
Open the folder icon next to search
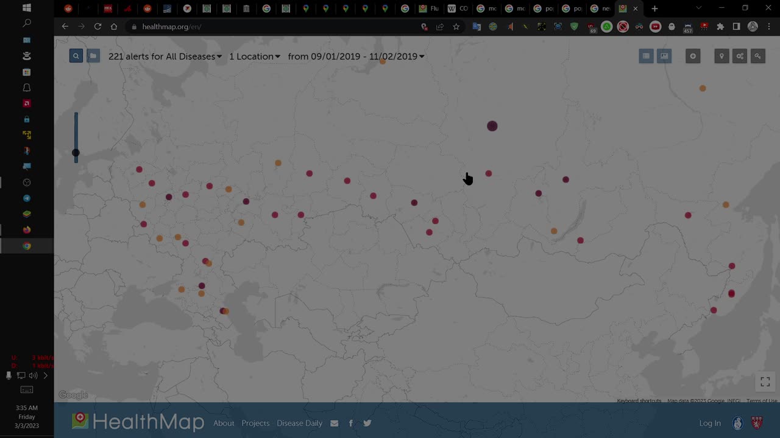[x=93, y=56]
